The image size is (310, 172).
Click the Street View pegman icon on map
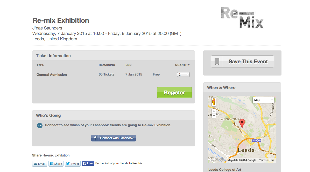tap(214, 102)
